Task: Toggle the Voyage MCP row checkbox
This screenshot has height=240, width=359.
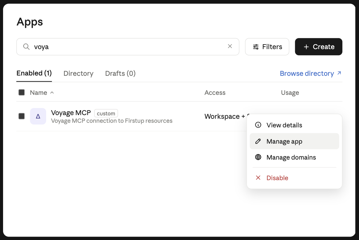Action: 22,116
